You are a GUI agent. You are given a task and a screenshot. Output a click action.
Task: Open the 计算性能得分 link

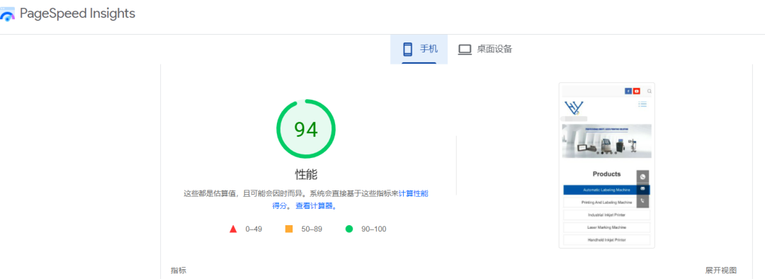(413, 193)
